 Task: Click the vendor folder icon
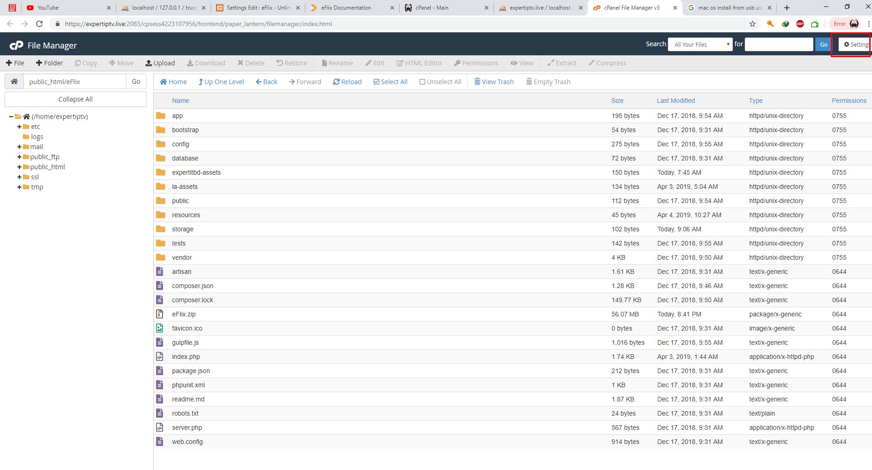160,257
